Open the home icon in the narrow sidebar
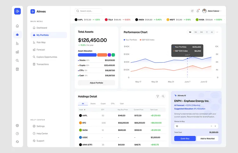 pyautogui.click(x=17, y=26)
